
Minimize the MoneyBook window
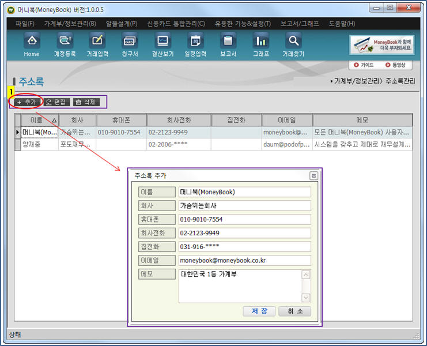pos(376,8)
